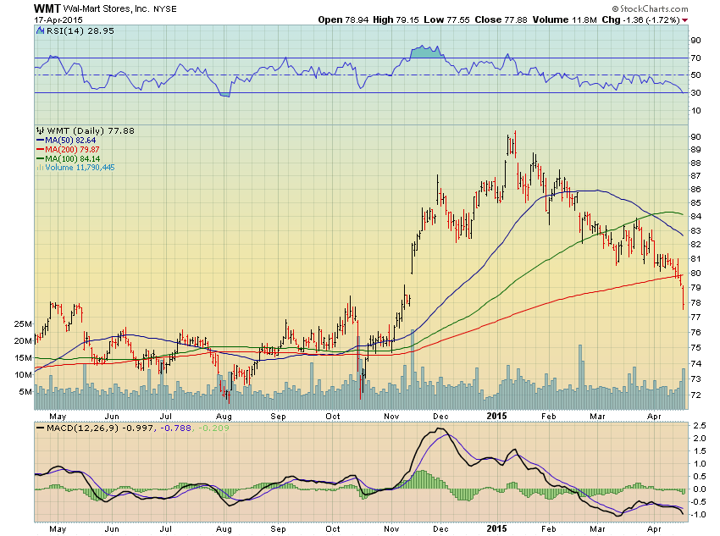Click the 'Close 77.88' value
720x536 pixels.
point(501,19)
